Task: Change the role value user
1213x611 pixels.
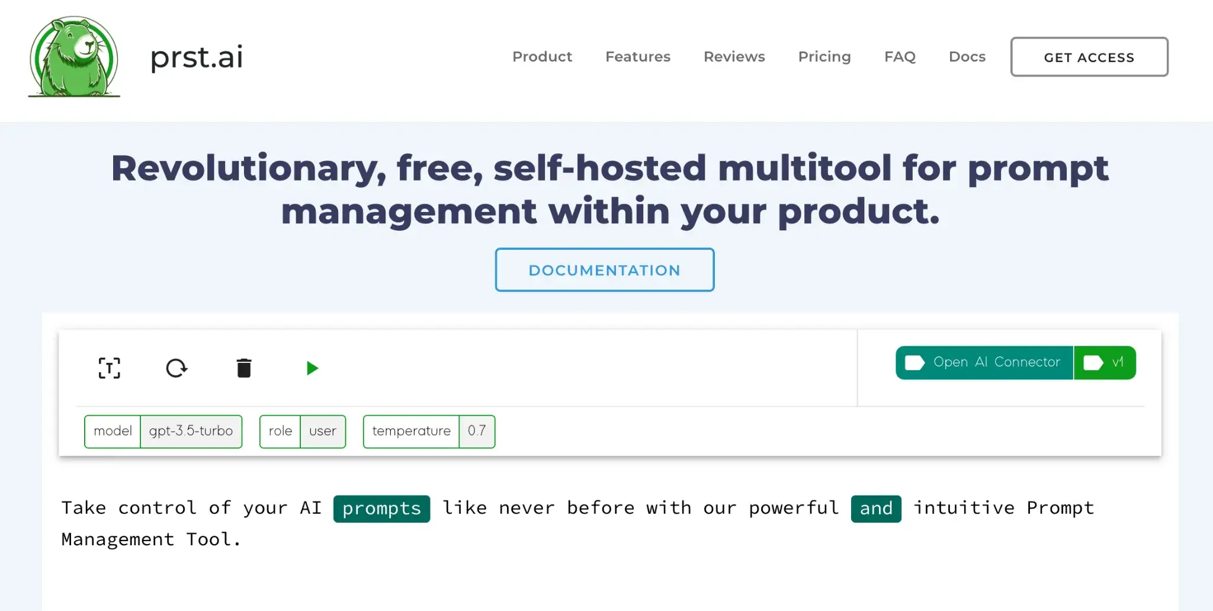Action: click(x=323, y=431)
